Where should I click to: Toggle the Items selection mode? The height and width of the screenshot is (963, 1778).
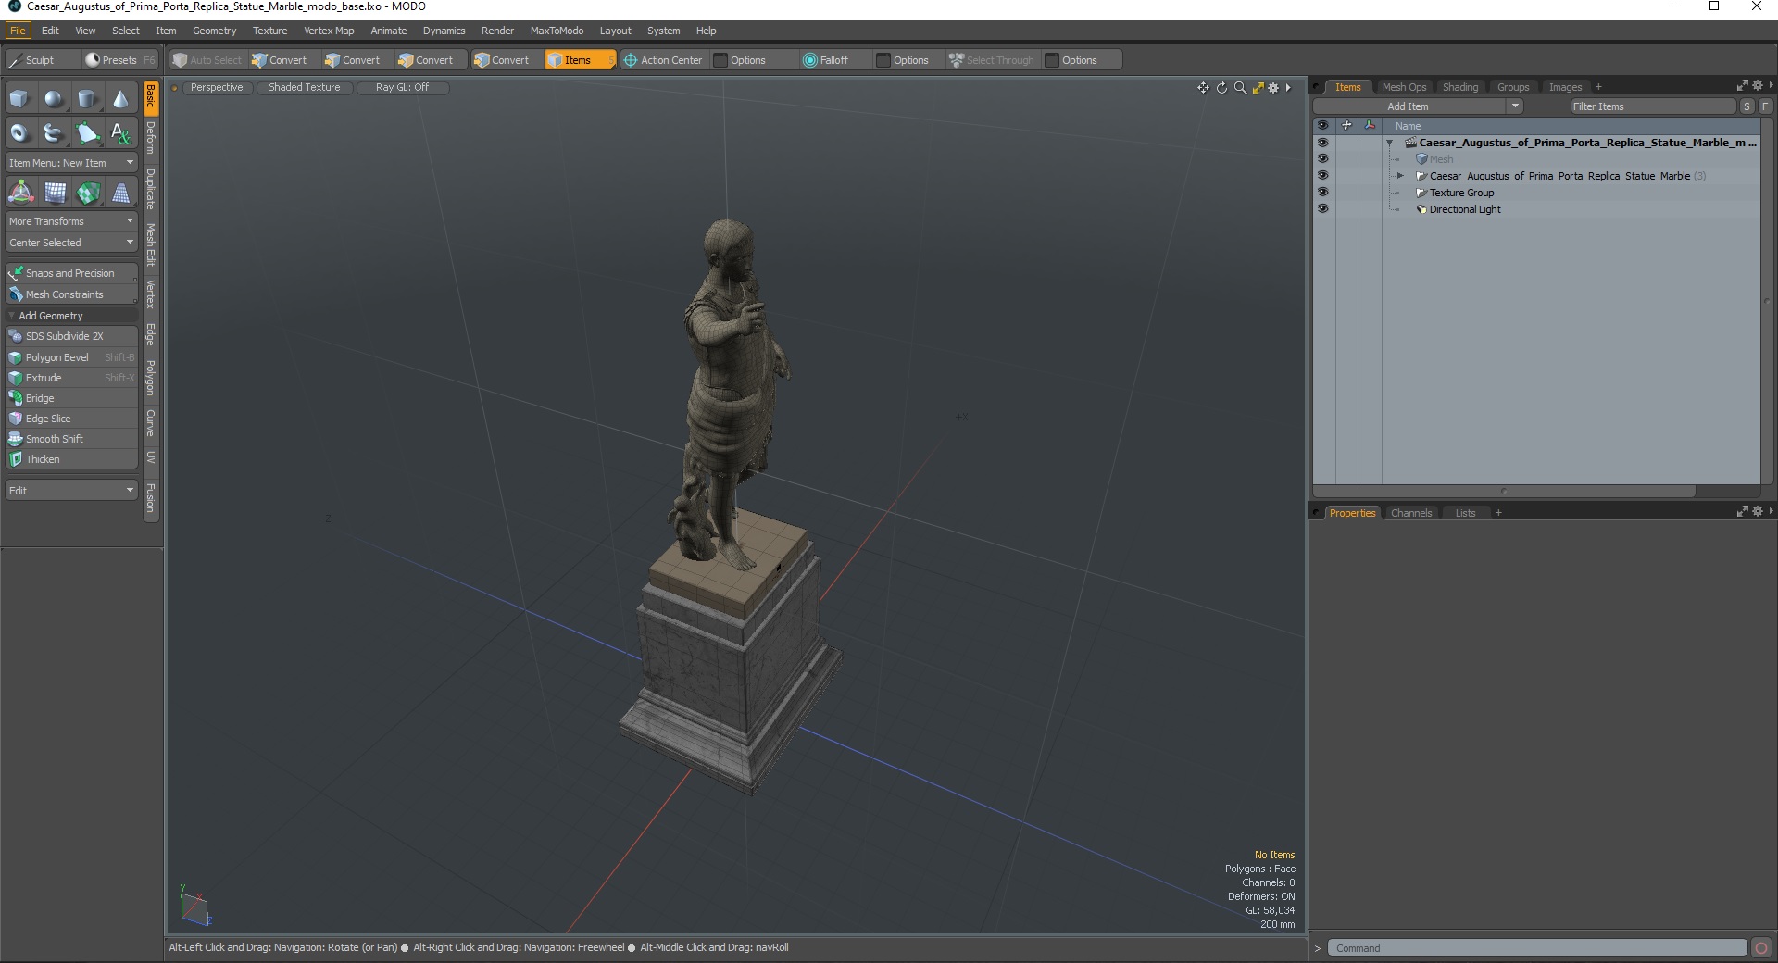pos(579,60)
